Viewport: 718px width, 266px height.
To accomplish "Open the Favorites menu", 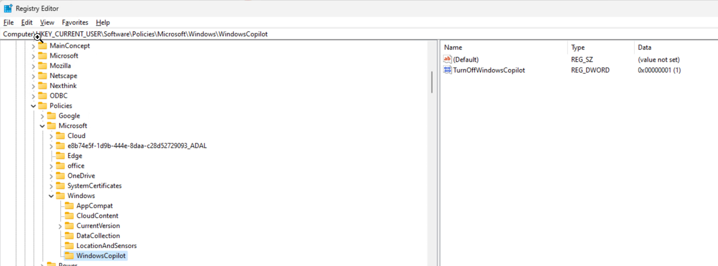I will coord(75,22).
